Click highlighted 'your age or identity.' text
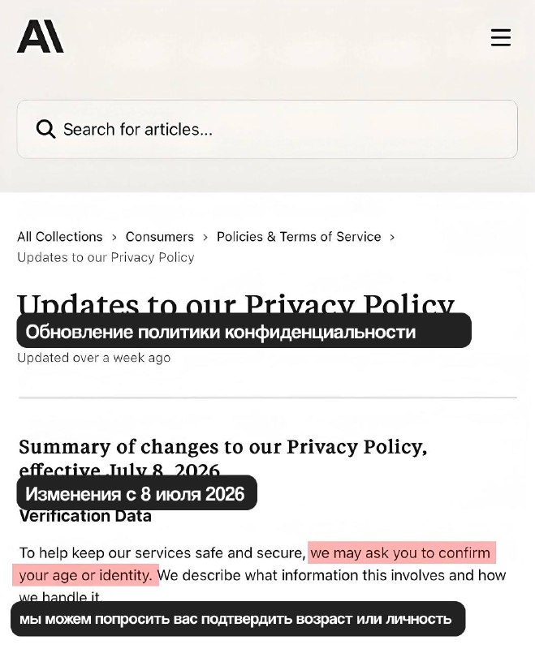The width and height of the screenshot is (535, 649). 85,575
